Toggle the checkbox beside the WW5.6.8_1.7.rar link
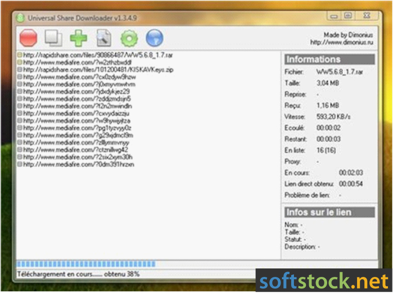This screenshot has width=393, height=294. (x=19, y=56)
